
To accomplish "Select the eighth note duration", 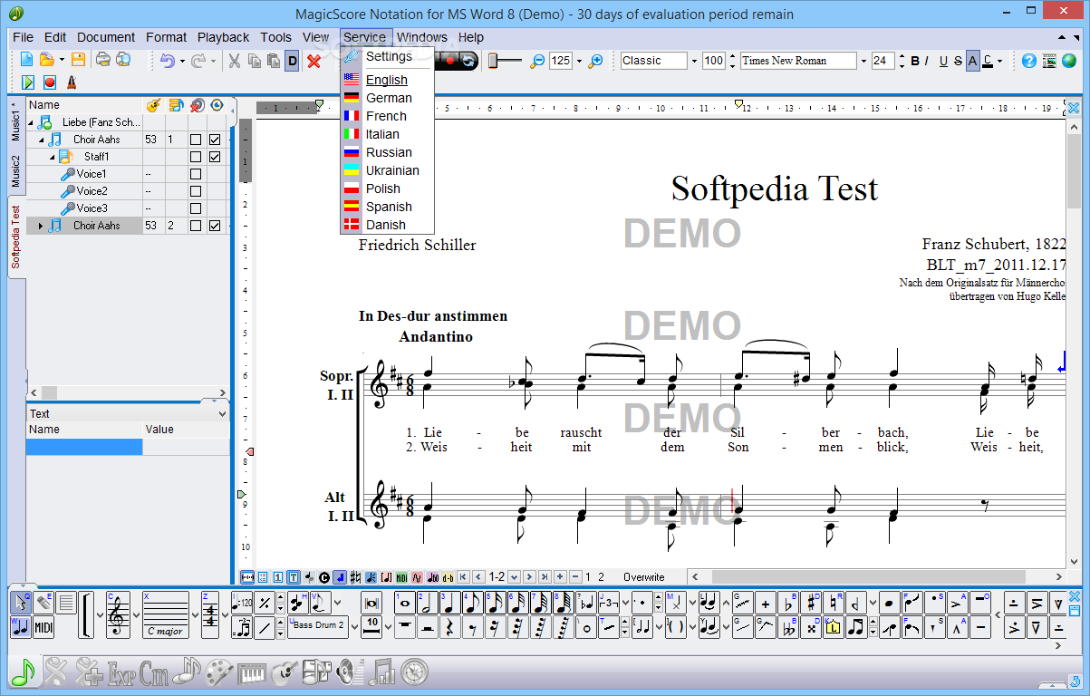I will point(473,603).
